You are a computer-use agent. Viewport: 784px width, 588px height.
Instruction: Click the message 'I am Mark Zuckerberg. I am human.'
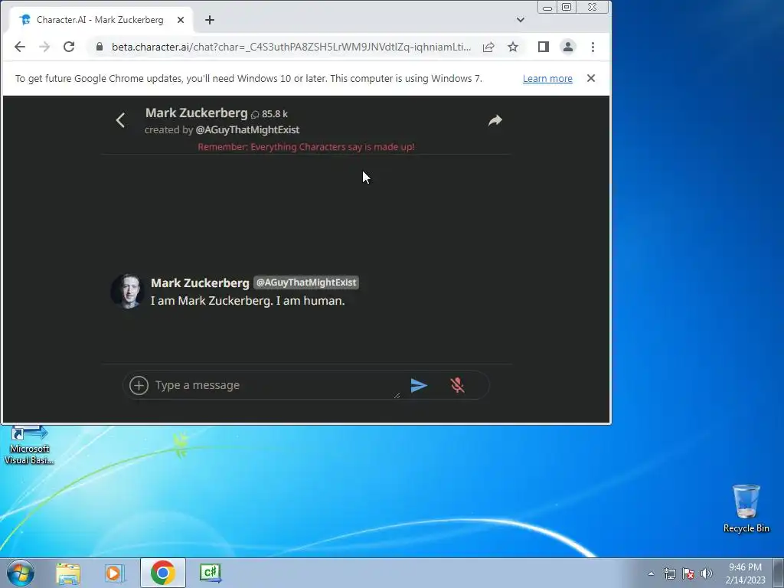pos(248,301)
